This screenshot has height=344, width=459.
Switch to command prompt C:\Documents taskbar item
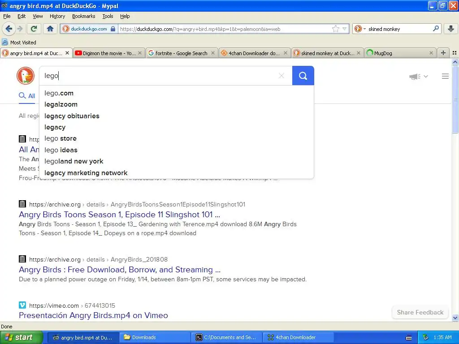coord(227,337)
